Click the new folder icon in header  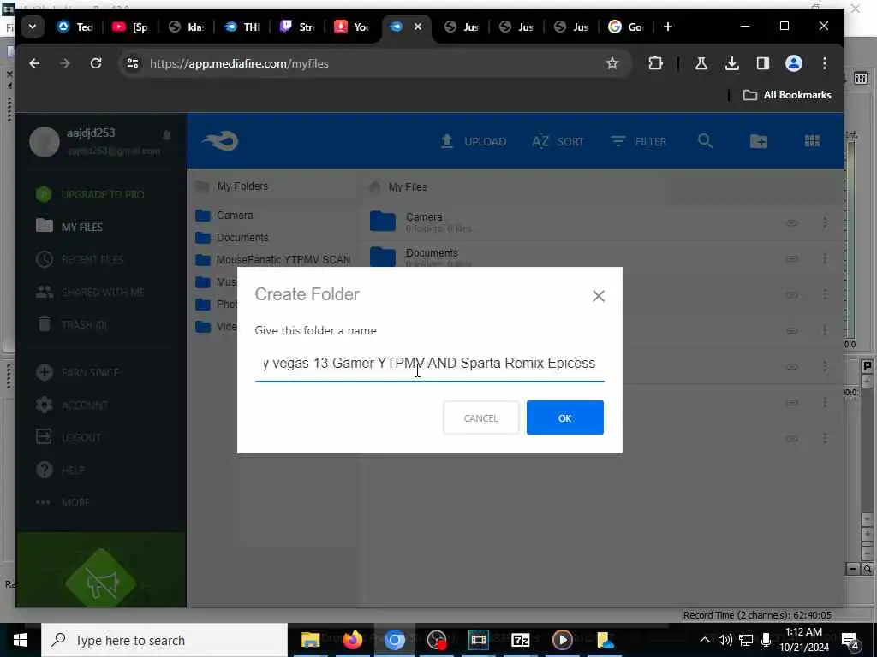click(x=758, y=141)
